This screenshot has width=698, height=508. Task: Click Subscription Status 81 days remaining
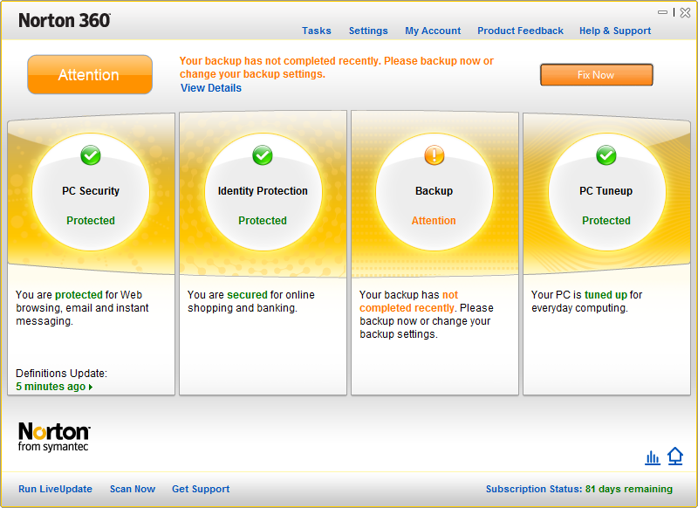(579, 489)
